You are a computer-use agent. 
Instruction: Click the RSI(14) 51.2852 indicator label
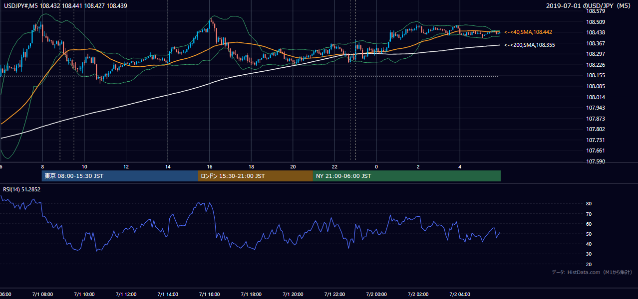22,190
